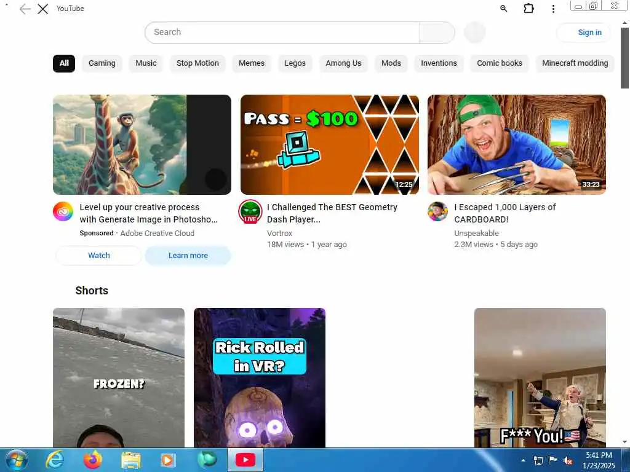Viewport: 630px width, 472px height.
Task: Open 'Level up your creative process' title
Action: tap(148, 213)
